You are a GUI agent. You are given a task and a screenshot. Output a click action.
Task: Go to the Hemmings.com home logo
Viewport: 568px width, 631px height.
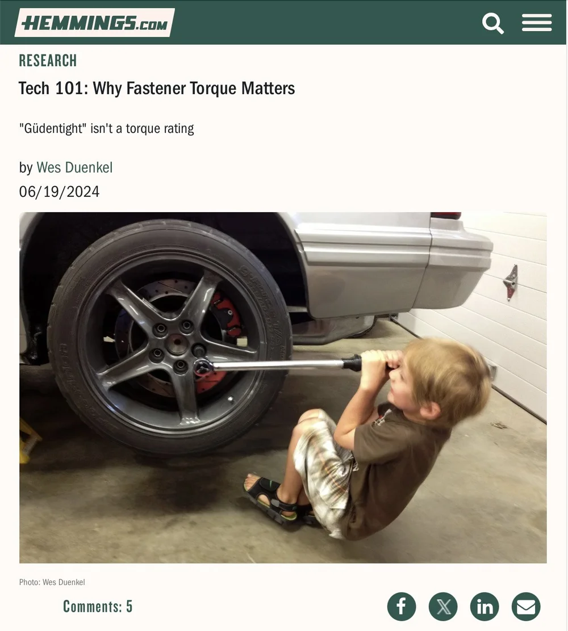pos(95,23)
